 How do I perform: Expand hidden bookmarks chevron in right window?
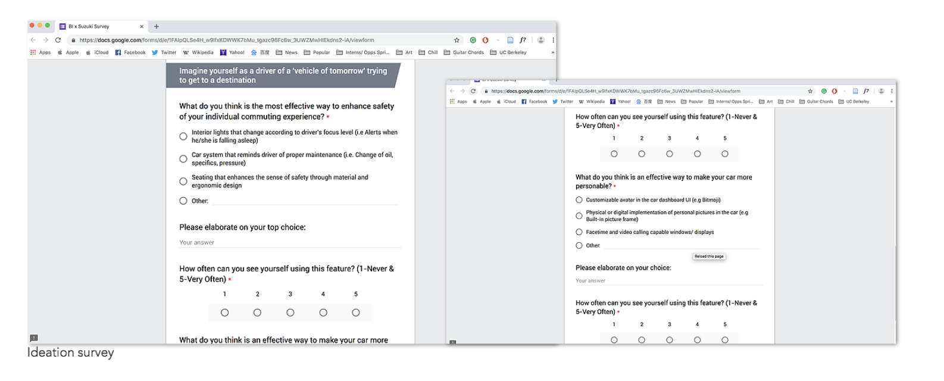(x=891, y=102)
